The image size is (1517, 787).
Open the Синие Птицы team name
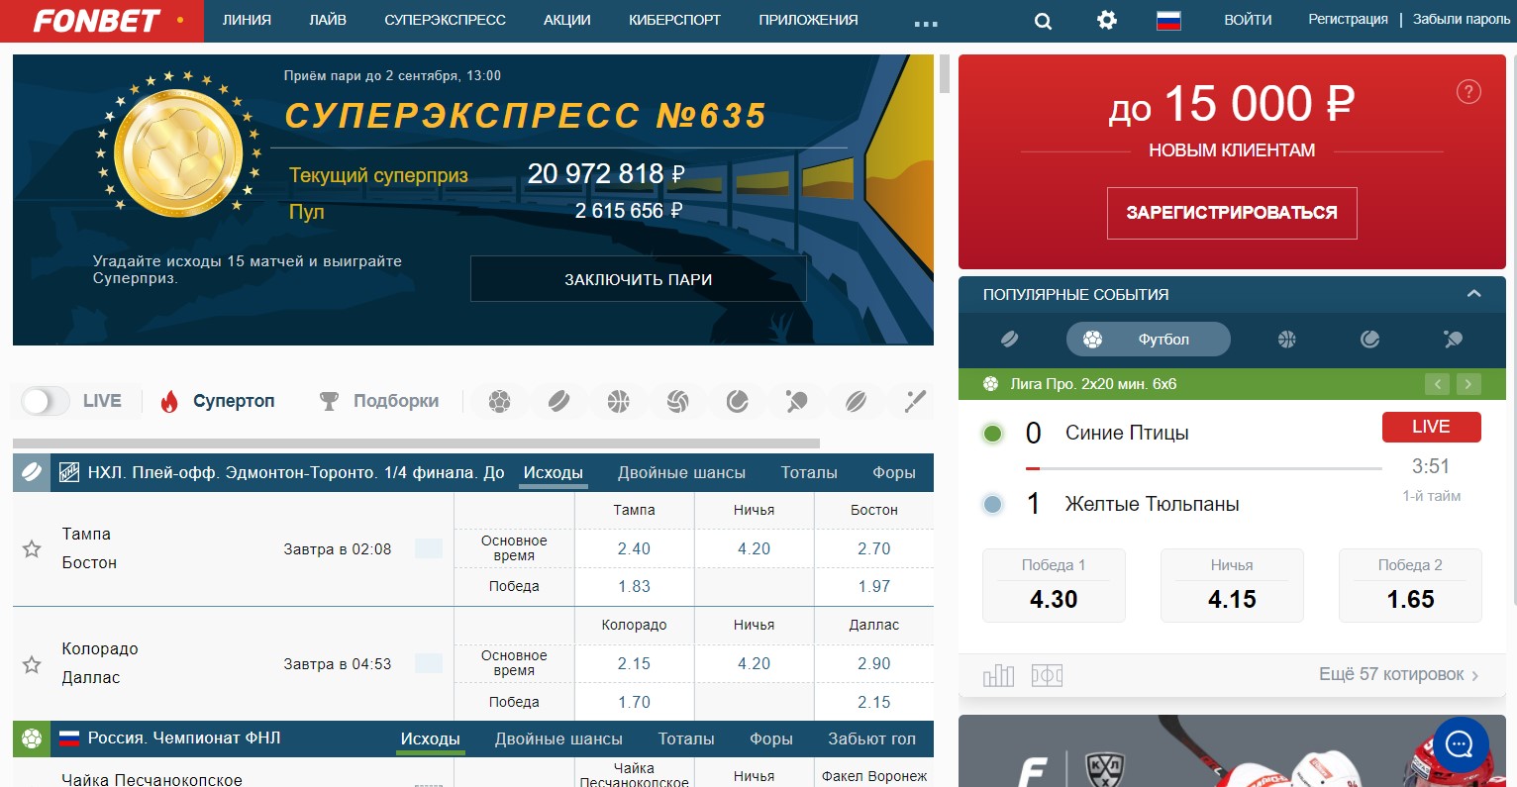pos(1127,433)
